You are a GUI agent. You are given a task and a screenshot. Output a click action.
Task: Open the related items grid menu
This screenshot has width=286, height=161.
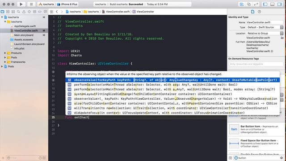tap(52, 12)
